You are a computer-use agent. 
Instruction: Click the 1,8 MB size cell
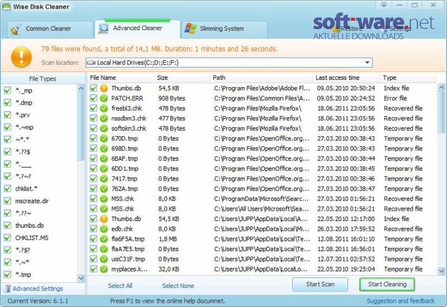168,239
